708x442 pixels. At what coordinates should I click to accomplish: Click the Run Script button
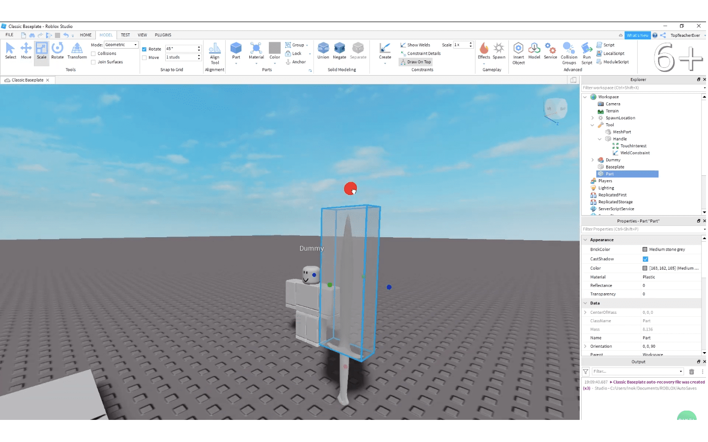pyautogui.click(x=587, y=54)
